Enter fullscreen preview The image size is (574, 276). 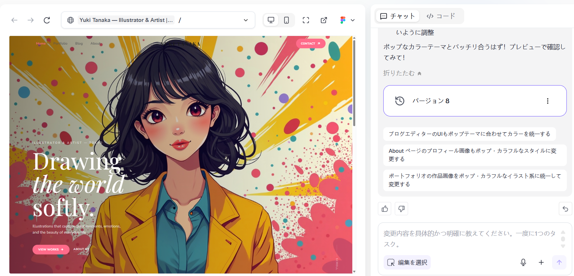306,20
